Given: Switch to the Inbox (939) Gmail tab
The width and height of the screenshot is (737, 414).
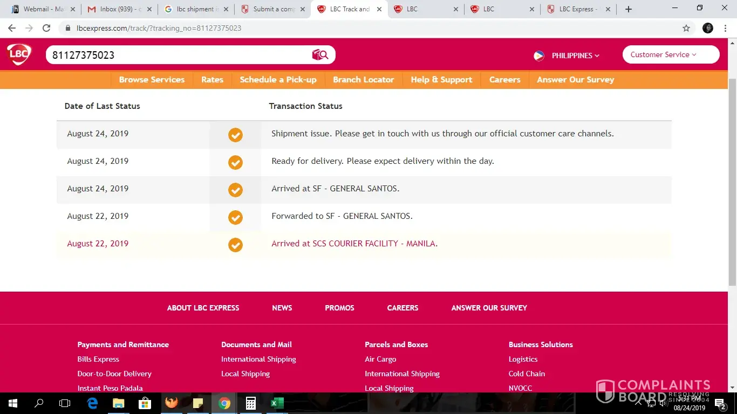Looking at the screenshot, I should (119, 9).
